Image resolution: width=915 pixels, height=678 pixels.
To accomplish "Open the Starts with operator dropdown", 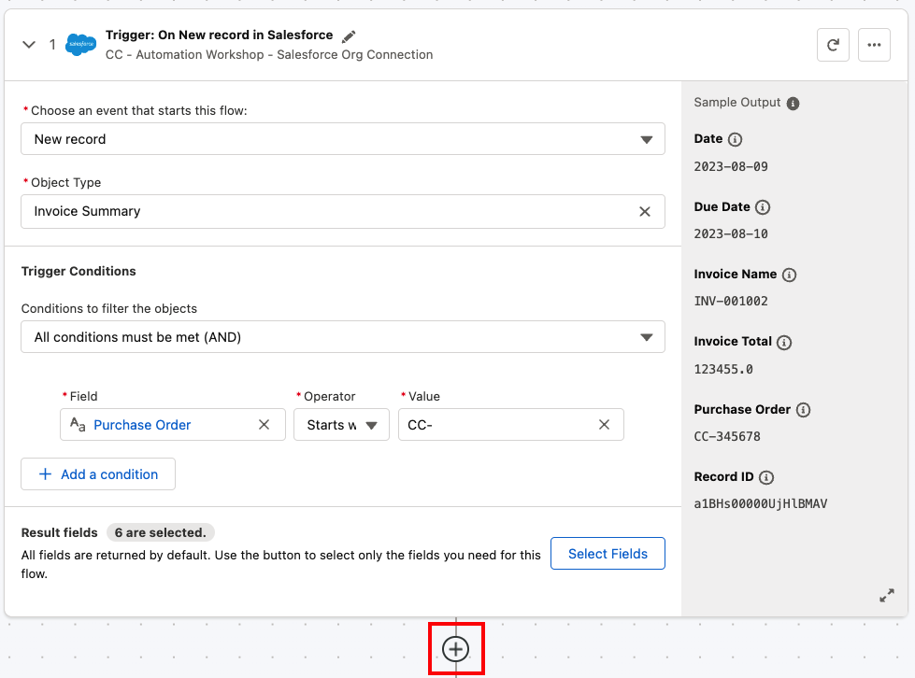I will [341, 425].
